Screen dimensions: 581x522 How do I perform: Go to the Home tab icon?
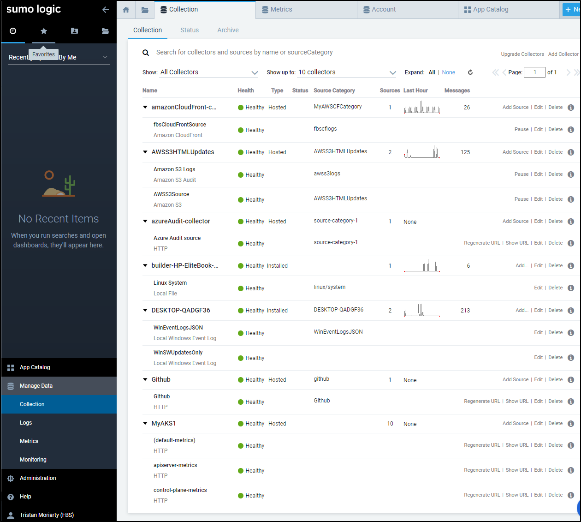coord(126,10)
